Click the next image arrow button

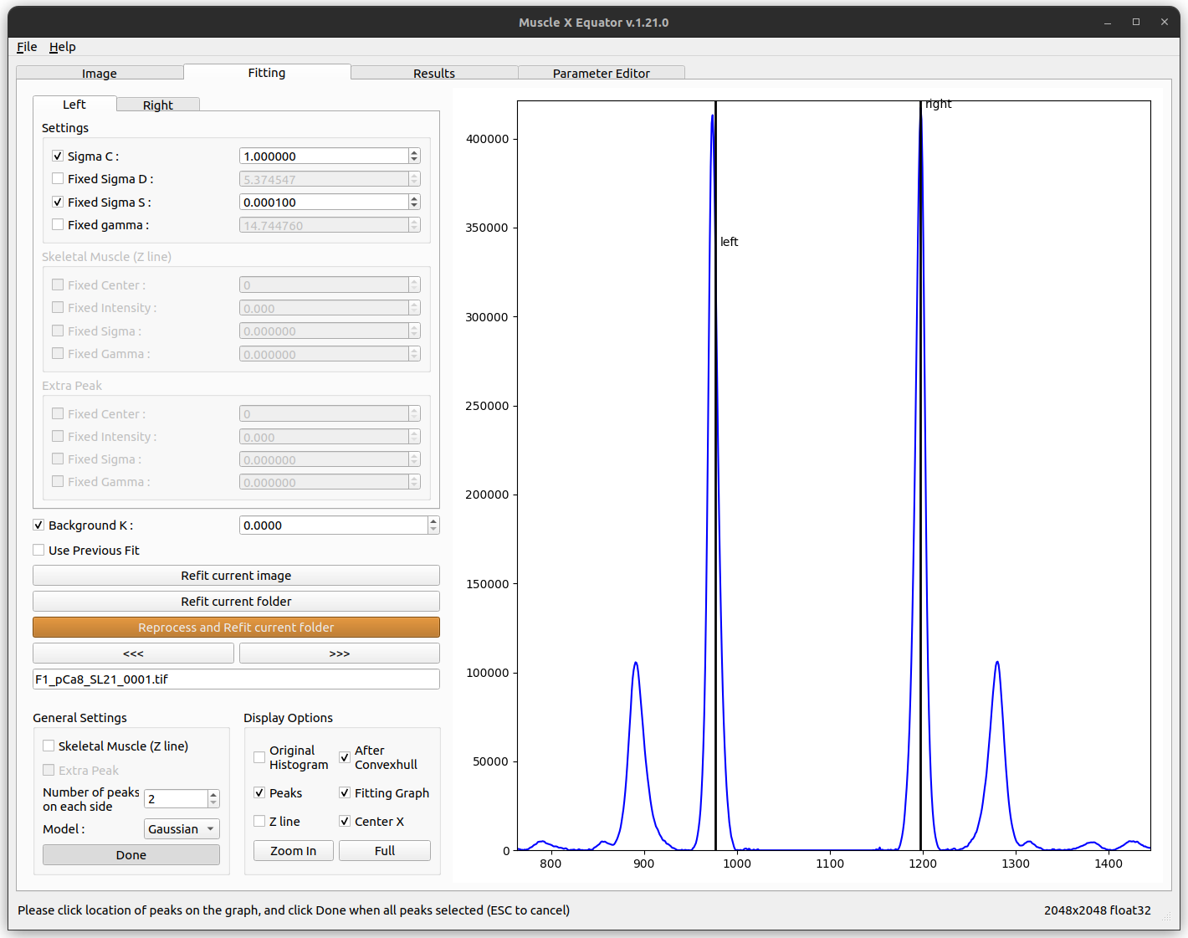(339, 654)
